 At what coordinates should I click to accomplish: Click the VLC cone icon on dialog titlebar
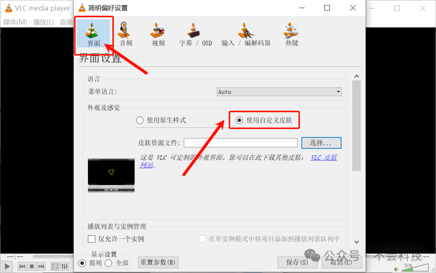tap(81, 8)
